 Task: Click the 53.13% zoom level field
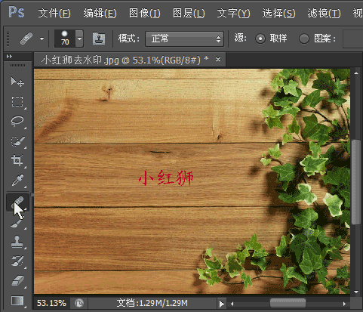coord(51,303)
